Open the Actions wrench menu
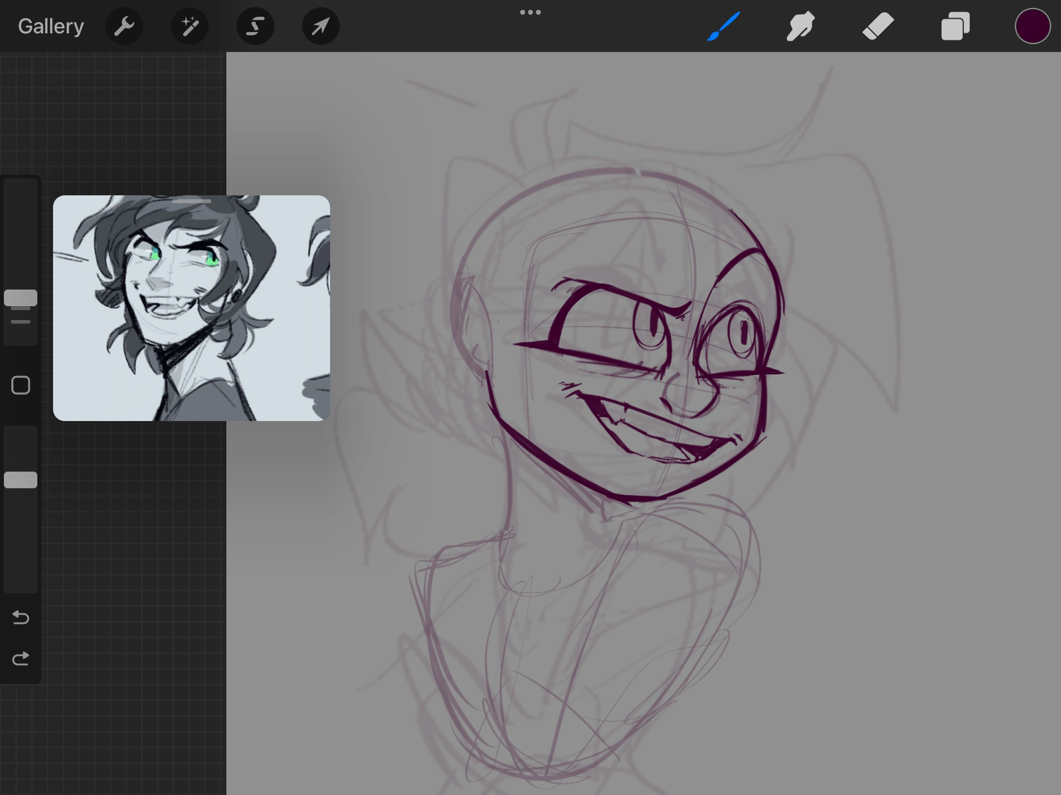The width and height of the screenshot is (1061, 795). click(124, 26)
